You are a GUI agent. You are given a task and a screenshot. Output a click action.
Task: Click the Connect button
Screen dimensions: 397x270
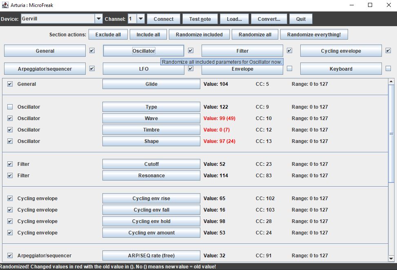164,19
